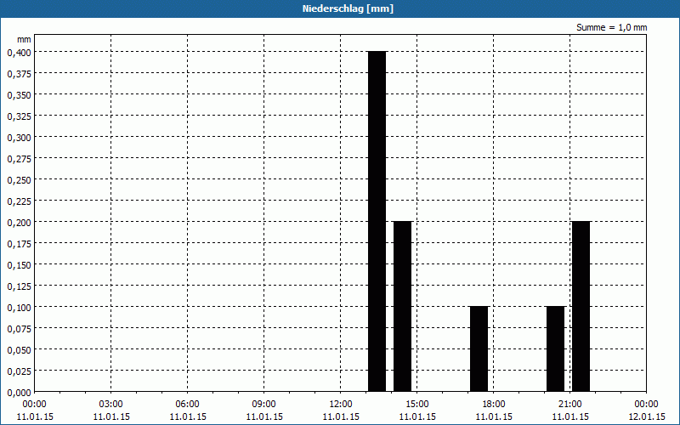Click the 0,375 y-axis label
Screen dimensions: 680x425
19,74
